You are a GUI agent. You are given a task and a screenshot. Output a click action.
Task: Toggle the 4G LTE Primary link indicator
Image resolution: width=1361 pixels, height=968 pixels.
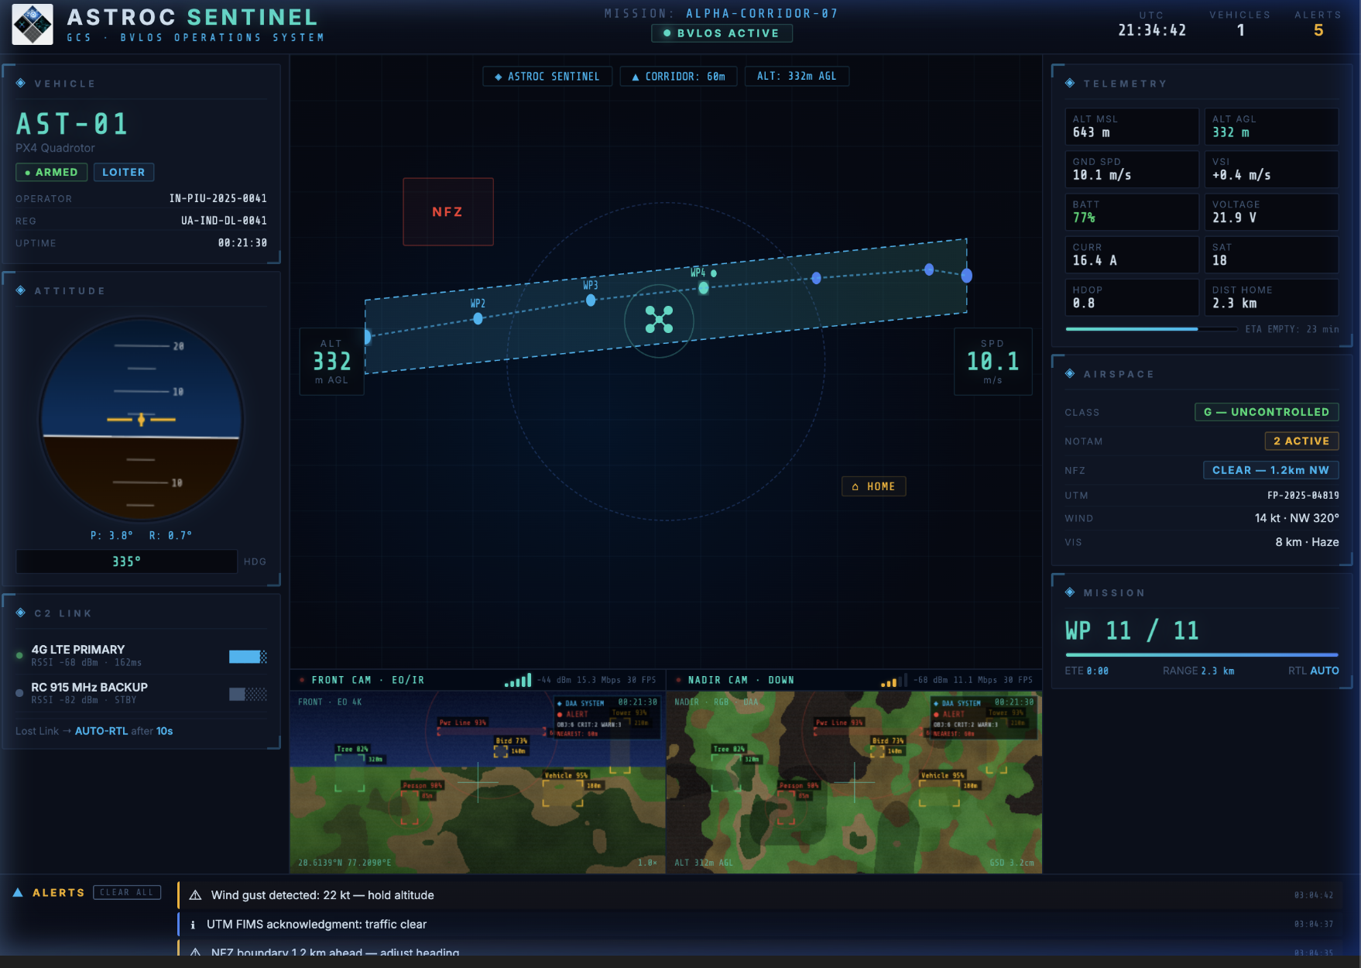[x=248, y=657]
